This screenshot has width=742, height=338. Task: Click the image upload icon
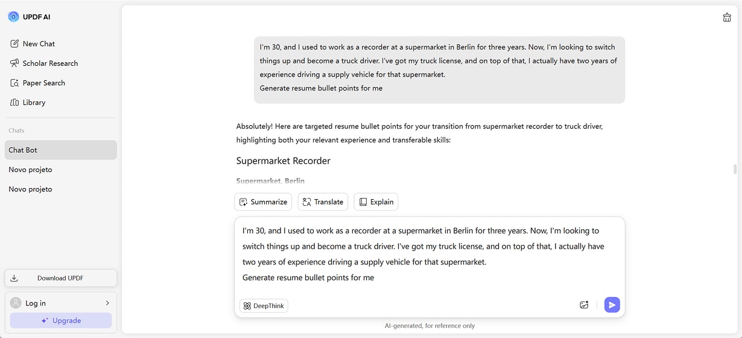click(x=584, y=305)
